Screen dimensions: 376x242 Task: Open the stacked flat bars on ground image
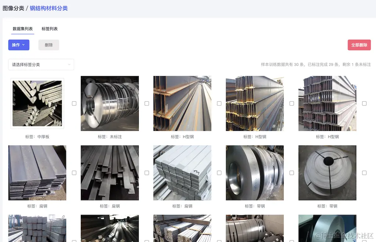[37, 173]
